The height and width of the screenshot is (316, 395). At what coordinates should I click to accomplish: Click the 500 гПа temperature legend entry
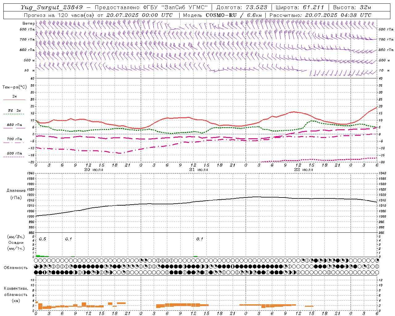15,153
